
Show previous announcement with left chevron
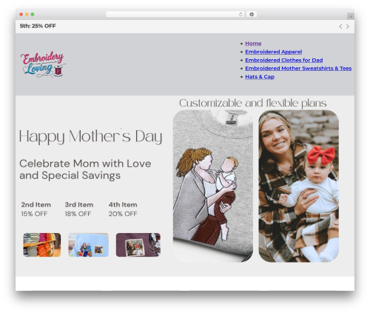(x=340, y=27)
